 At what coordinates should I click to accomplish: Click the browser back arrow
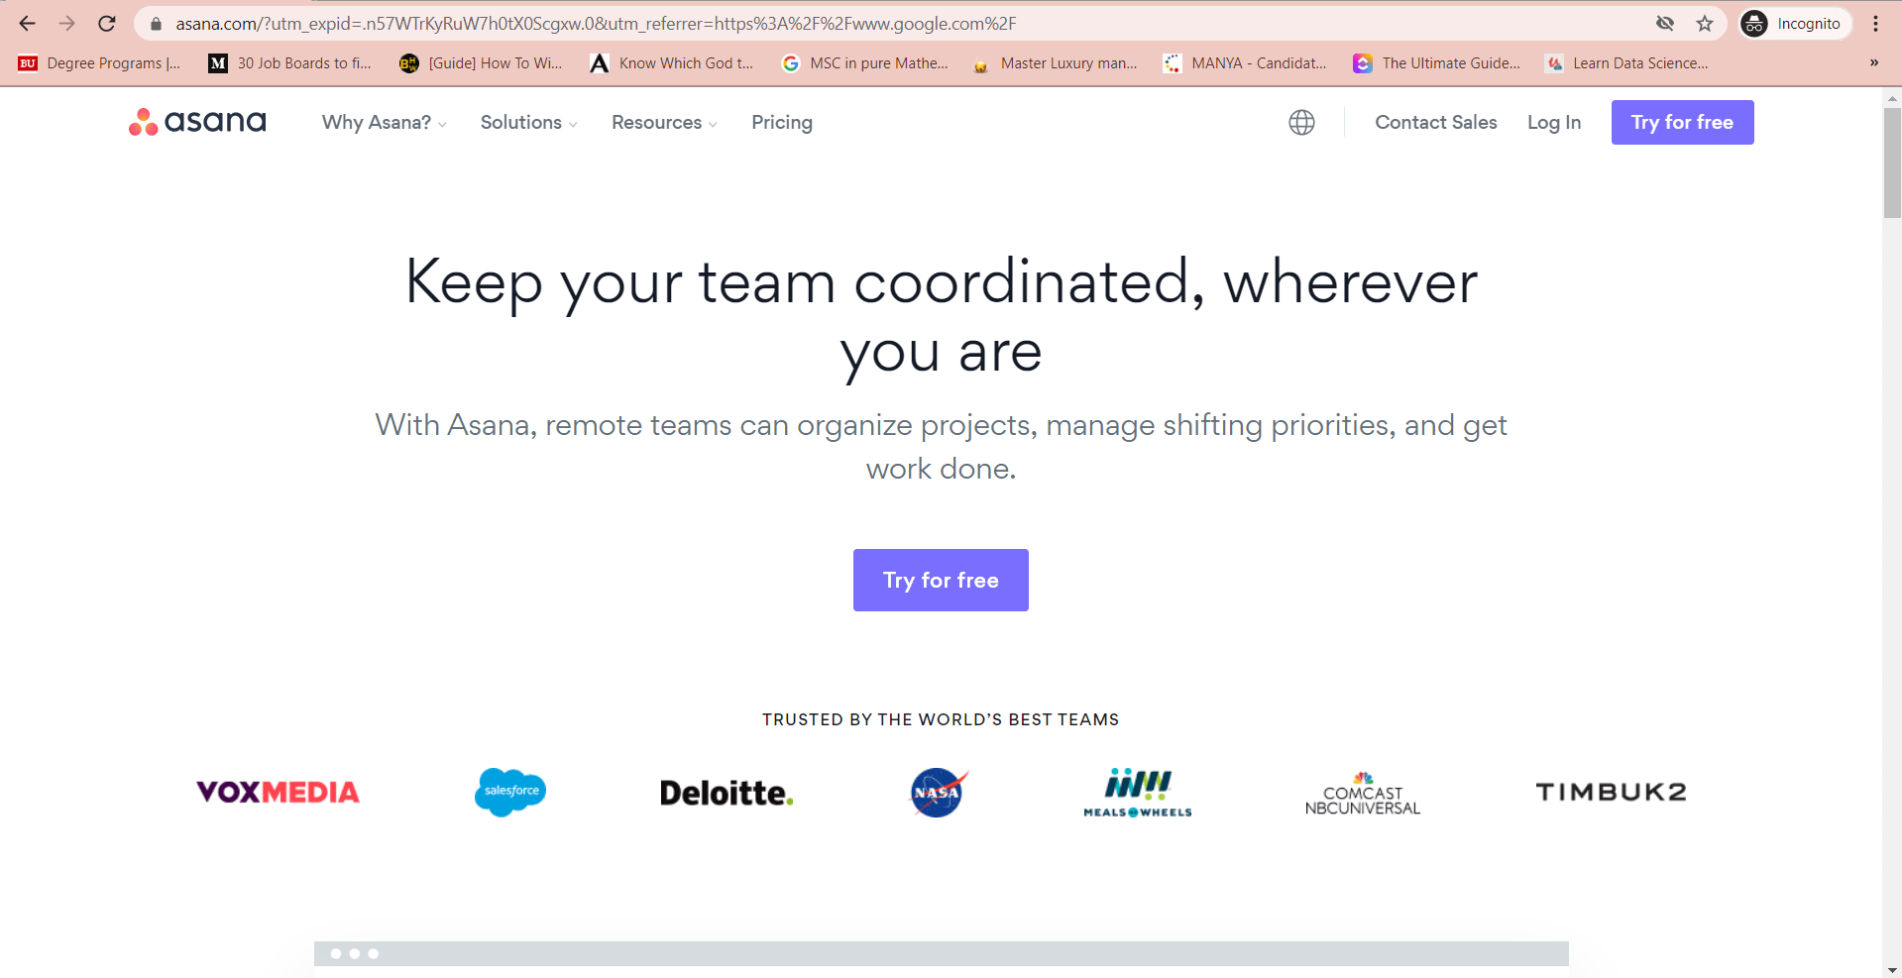(x=28, y=24)
